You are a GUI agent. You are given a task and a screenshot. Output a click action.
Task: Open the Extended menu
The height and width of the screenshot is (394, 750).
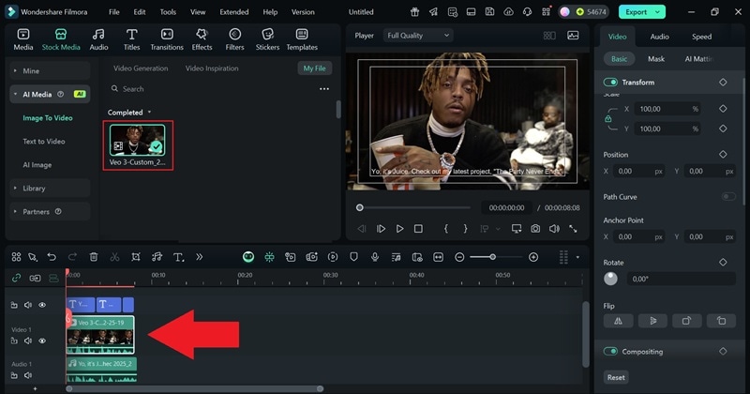(233, 12)
